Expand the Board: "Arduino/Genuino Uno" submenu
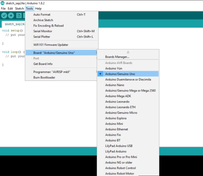This screenshot has height=176, width=203. click(x=61, y=53)
